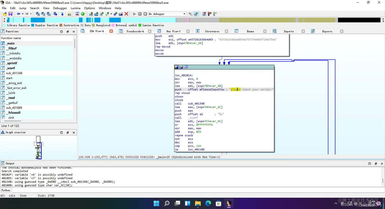Screen dimensions: 385x209
Task: Jump back with the blue left arrow
Action: [x=18, y=14]
